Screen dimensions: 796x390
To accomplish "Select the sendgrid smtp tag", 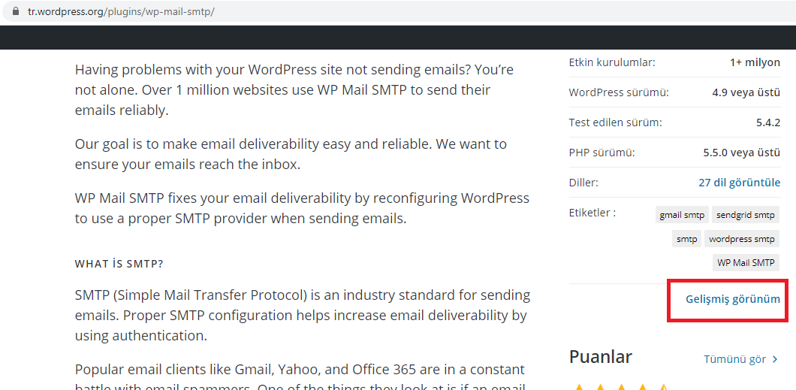I will point(745,215).
